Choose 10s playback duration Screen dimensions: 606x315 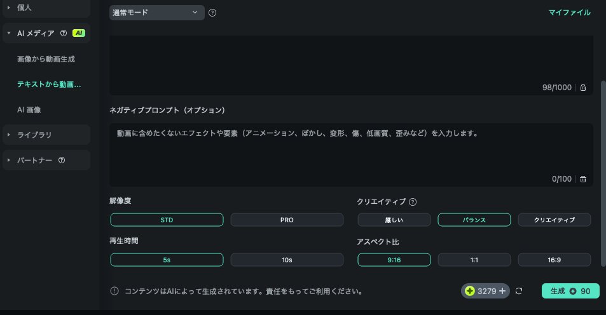tap(287, 260)
